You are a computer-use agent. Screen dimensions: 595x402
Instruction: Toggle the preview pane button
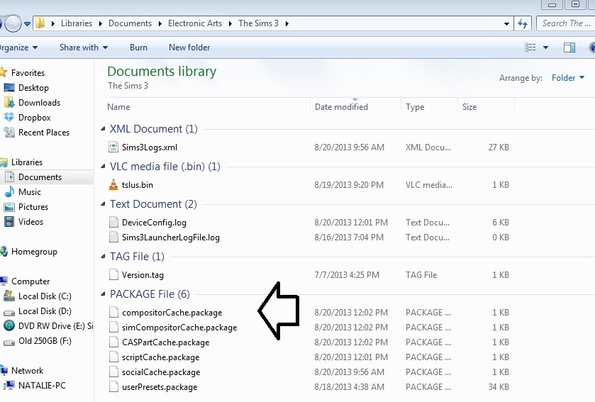tap(569, 48)
